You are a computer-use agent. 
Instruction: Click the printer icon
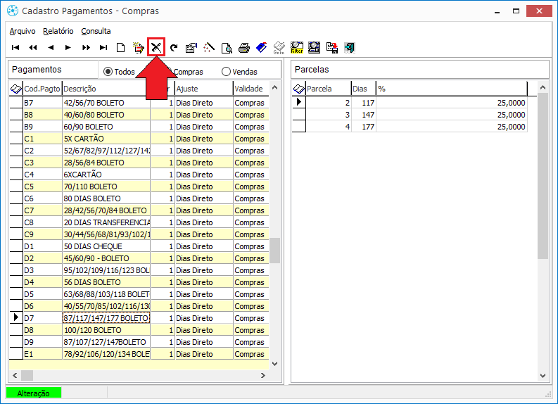[243, 47]
